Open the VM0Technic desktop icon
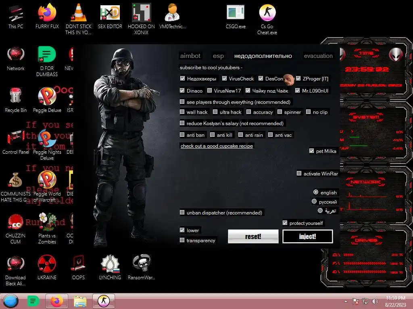Image resolution: width=413 pixels, height=309 pixels. 173,17
